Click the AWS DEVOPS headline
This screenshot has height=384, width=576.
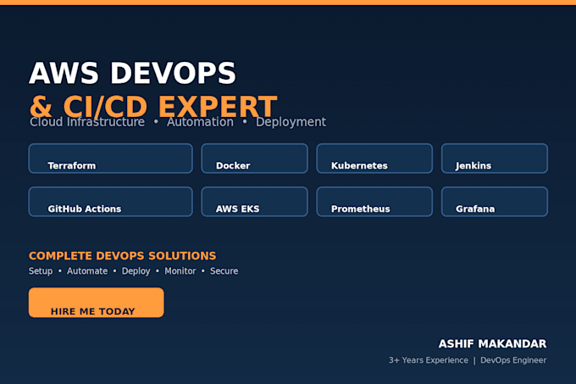point(132,73)
